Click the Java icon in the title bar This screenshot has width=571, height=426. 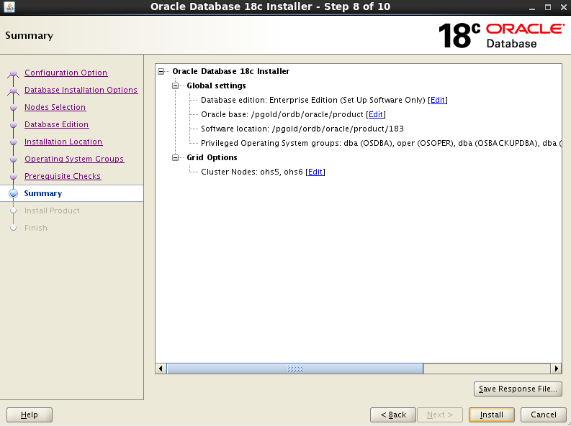point(9,6)
